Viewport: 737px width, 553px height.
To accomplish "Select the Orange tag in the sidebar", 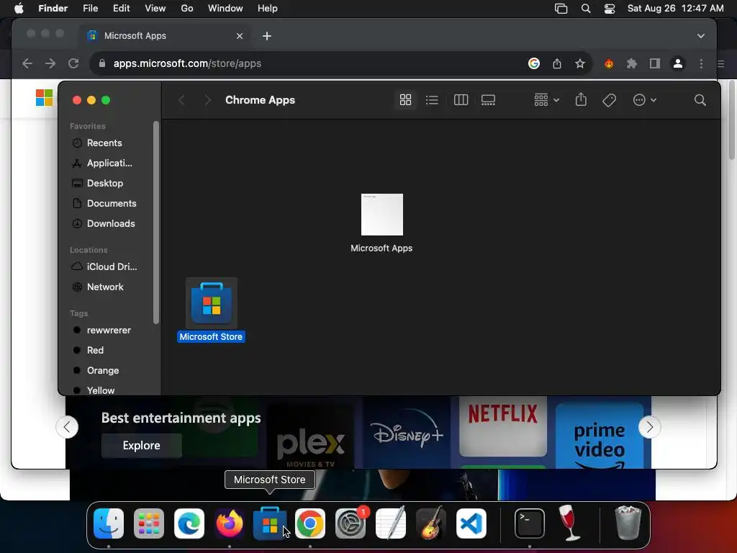I will (102, 371).
